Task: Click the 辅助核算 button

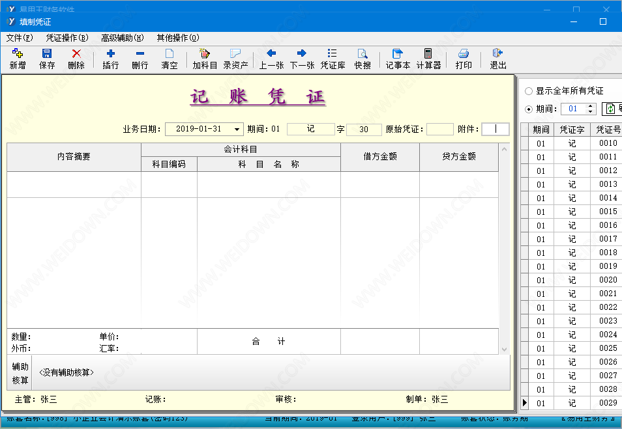Action: click(20, 372)
